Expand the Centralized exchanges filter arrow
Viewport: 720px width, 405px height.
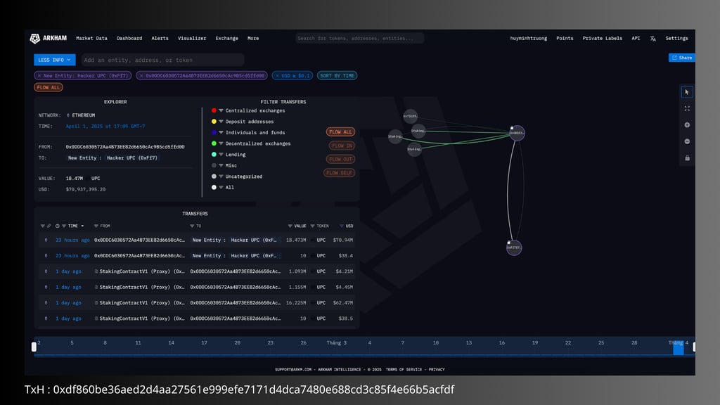pos(221,110)
